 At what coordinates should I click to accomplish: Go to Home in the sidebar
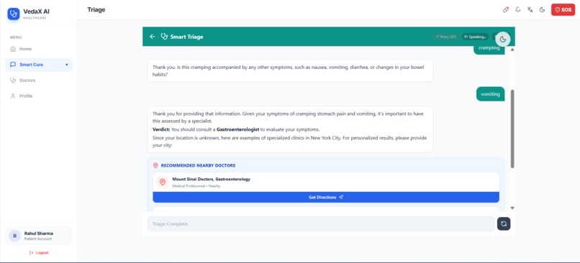coord(39,49)
